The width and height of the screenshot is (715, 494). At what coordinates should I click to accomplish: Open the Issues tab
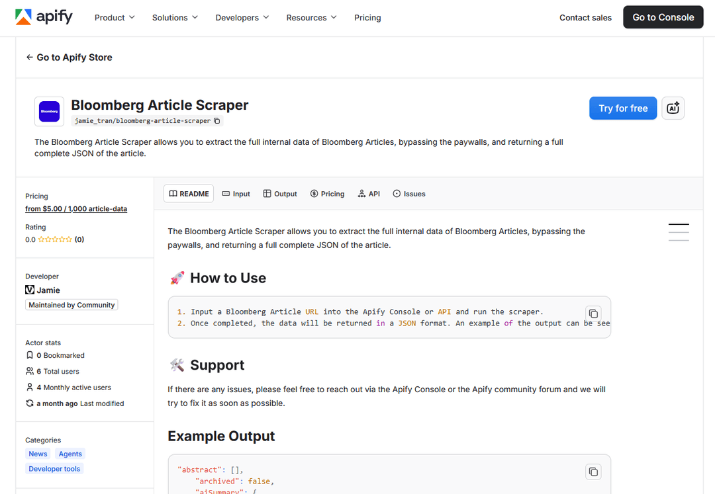coord(409,194)
